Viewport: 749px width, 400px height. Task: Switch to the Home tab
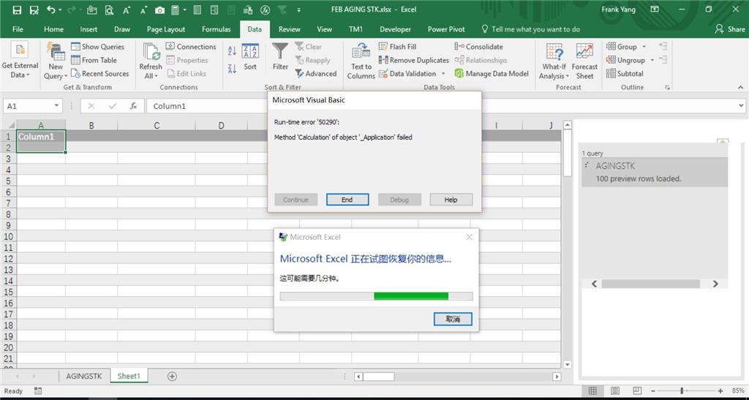pyautogui.click(x=53, y=29)
